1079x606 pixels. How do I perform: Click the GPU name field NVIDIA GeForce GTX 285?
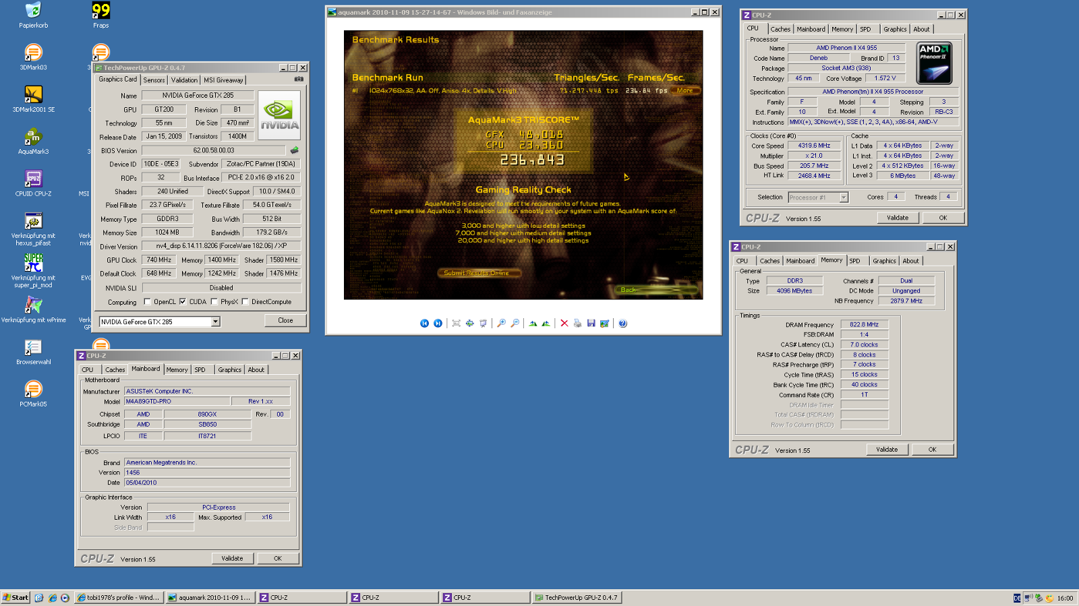point(198,96)
